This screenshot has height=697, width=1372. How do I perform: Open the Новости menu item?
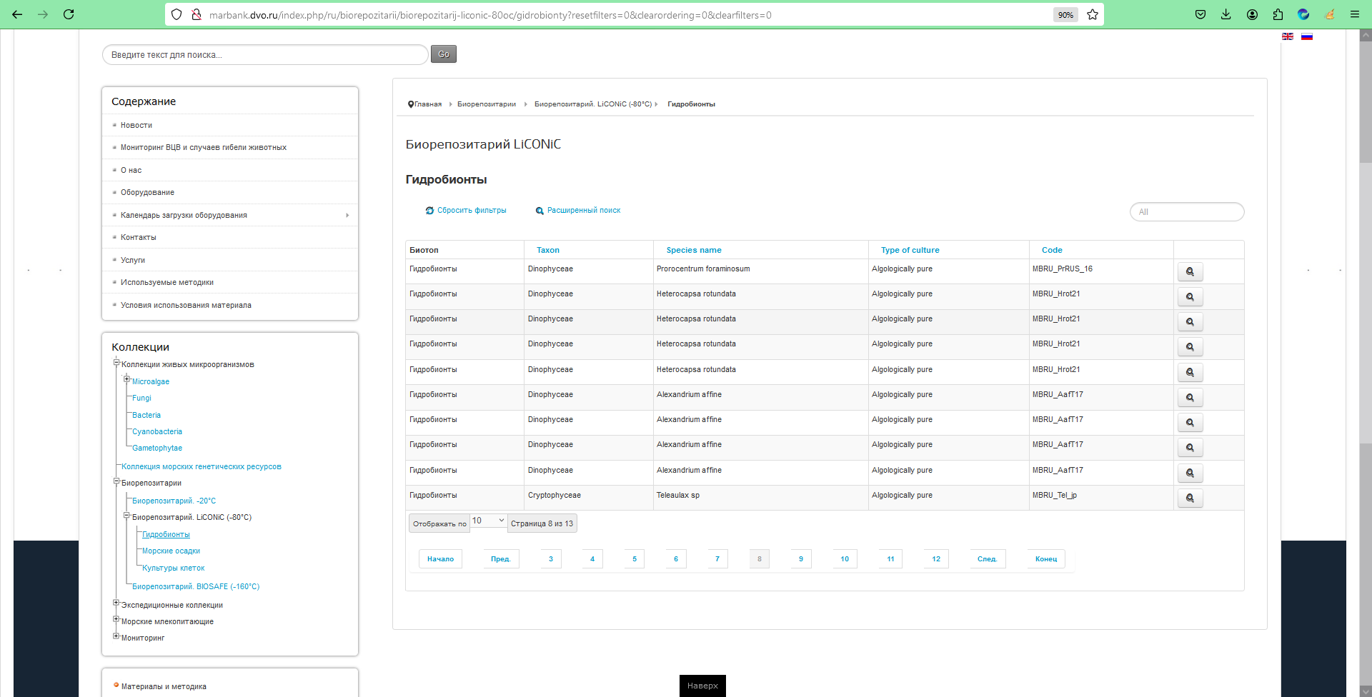pos(136,126)
